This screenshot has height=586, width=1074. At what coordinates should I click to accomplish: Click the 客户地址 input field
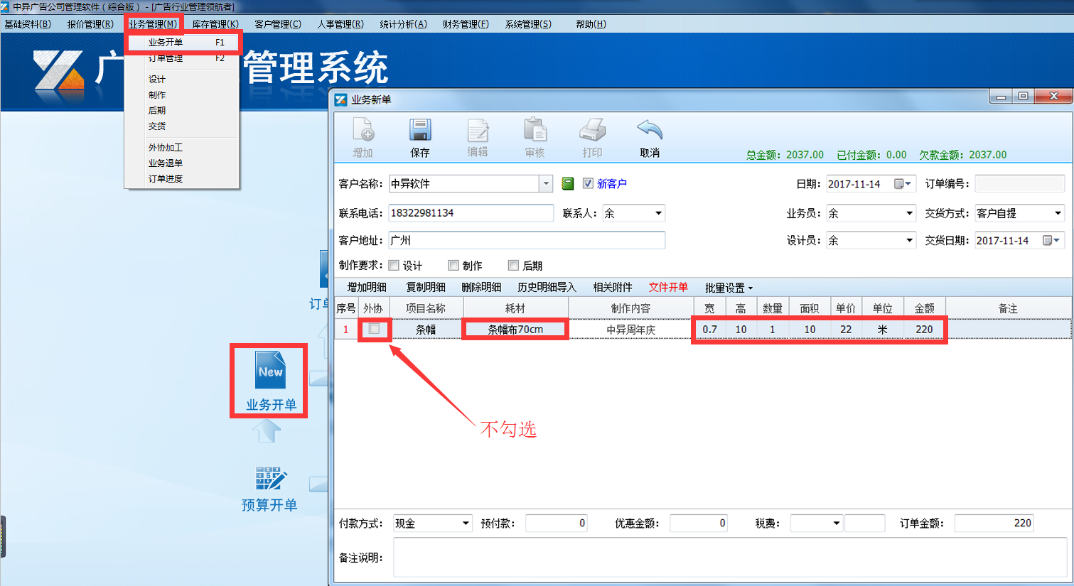coord(527,241)
